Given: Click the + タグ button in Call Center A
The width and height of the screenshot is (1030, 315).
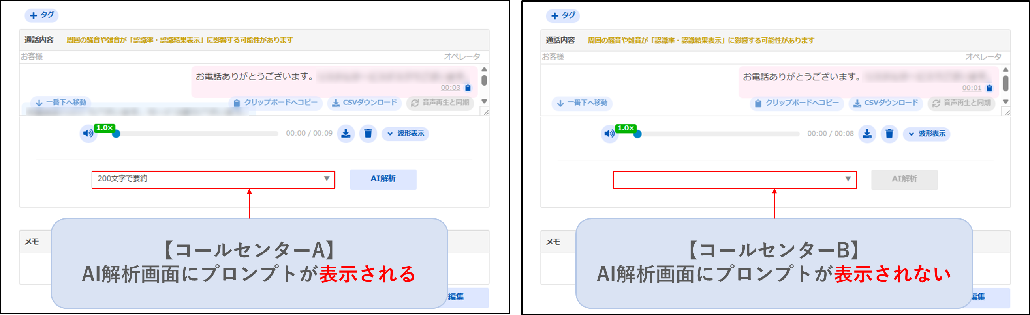Looking at the screenshot, I should coord(41,15).
